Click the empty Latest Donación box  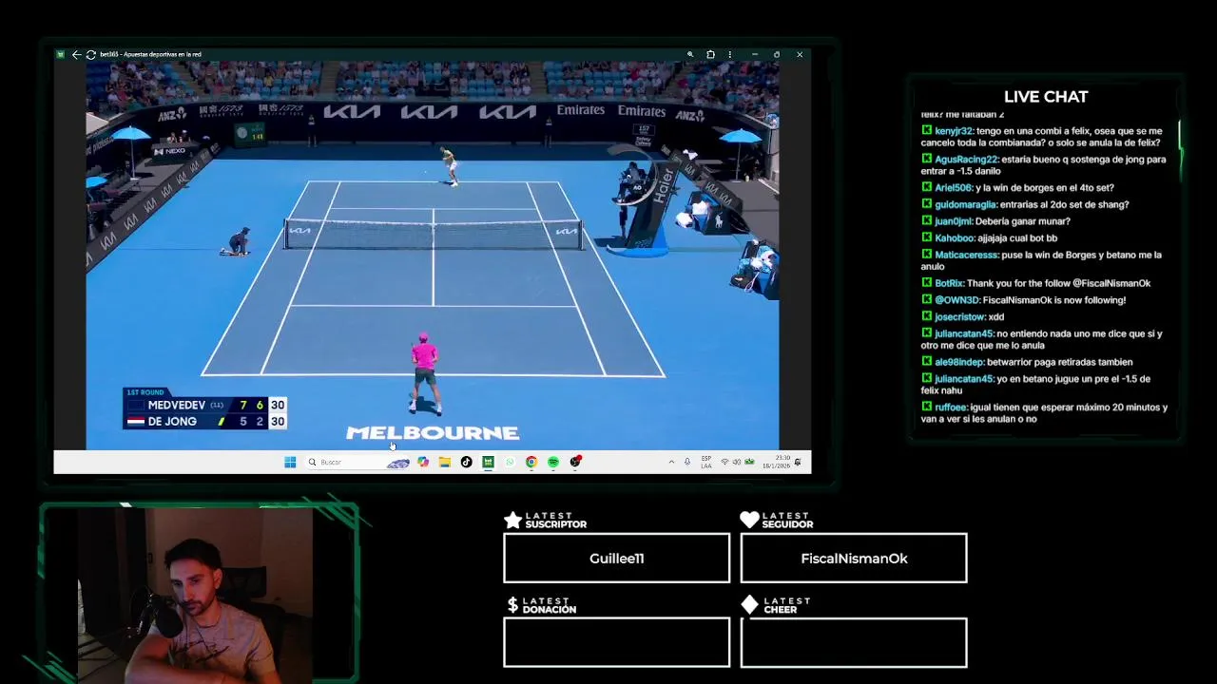(617, 642)
